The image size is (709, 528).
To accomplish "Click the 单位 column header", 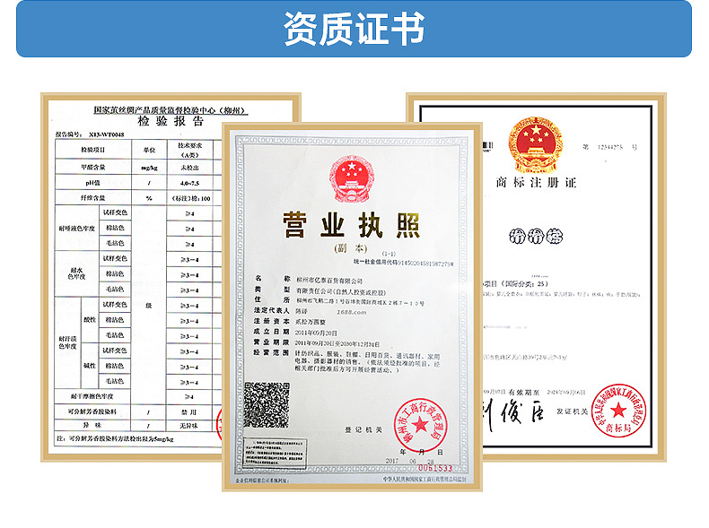I will (x=149, y=150).
